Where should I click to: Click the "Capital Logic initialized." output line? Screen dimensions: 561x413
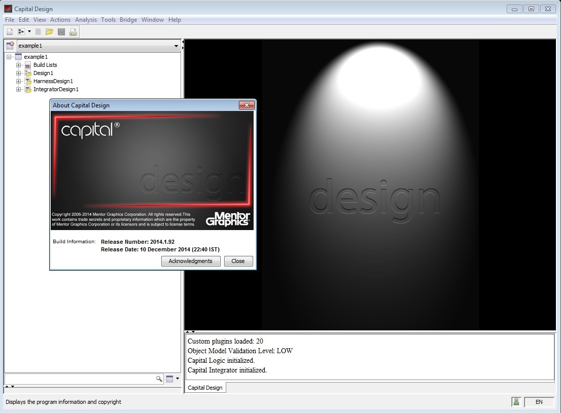pyautogui.click(x=221, y=360)
